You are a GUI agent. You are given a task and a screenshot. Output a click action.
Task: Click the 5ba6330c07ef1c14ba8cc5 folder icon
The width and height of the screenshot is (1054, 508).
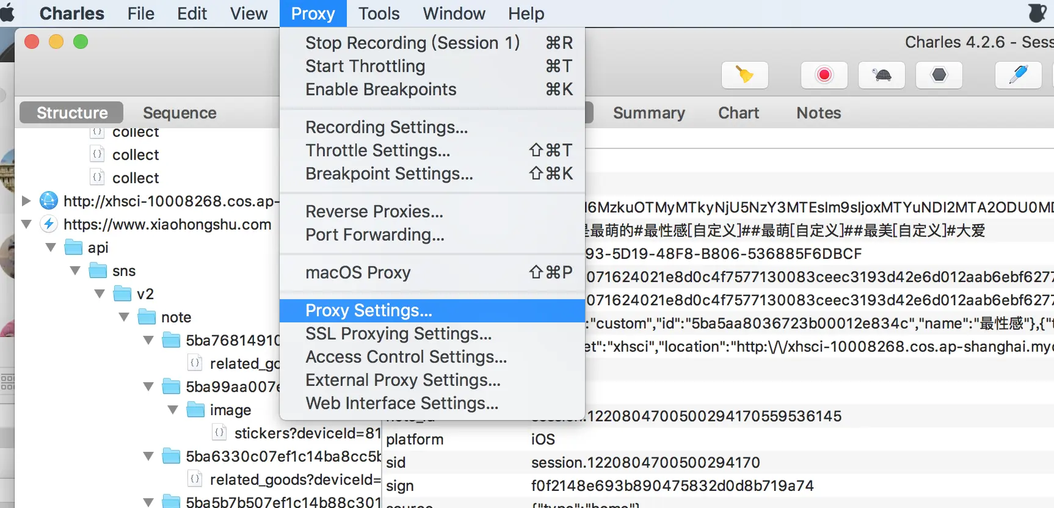tap(172, 456)
